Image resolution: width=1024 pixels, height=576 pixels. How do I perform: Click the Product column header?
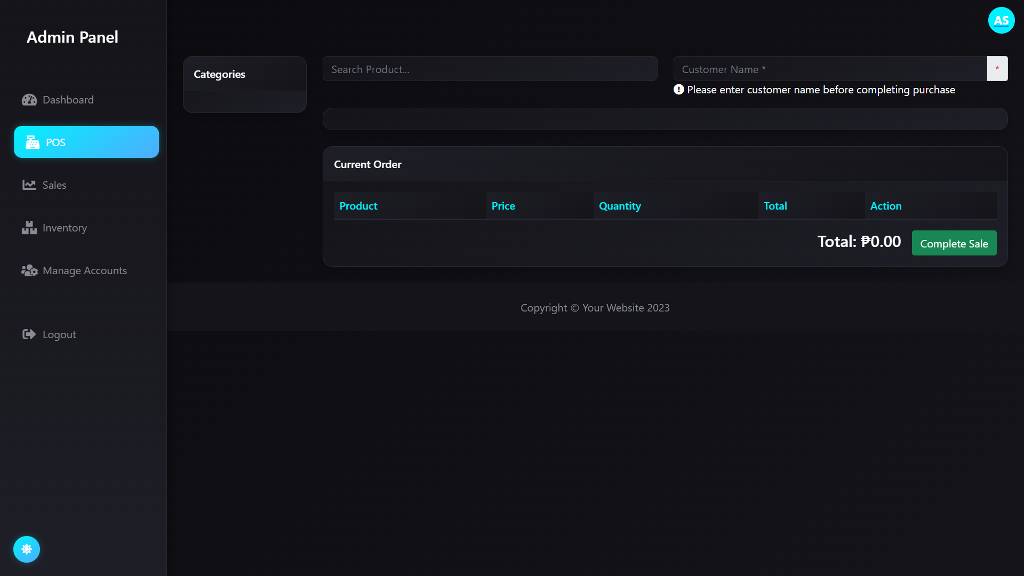(358, 206)
